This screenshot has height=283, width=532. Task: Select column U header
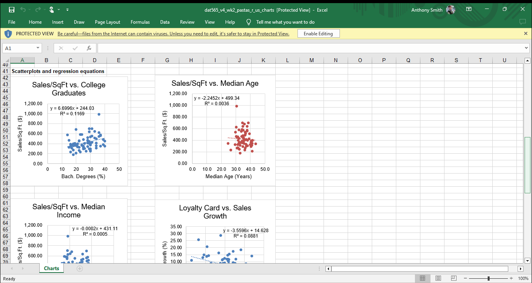(504, 60)
